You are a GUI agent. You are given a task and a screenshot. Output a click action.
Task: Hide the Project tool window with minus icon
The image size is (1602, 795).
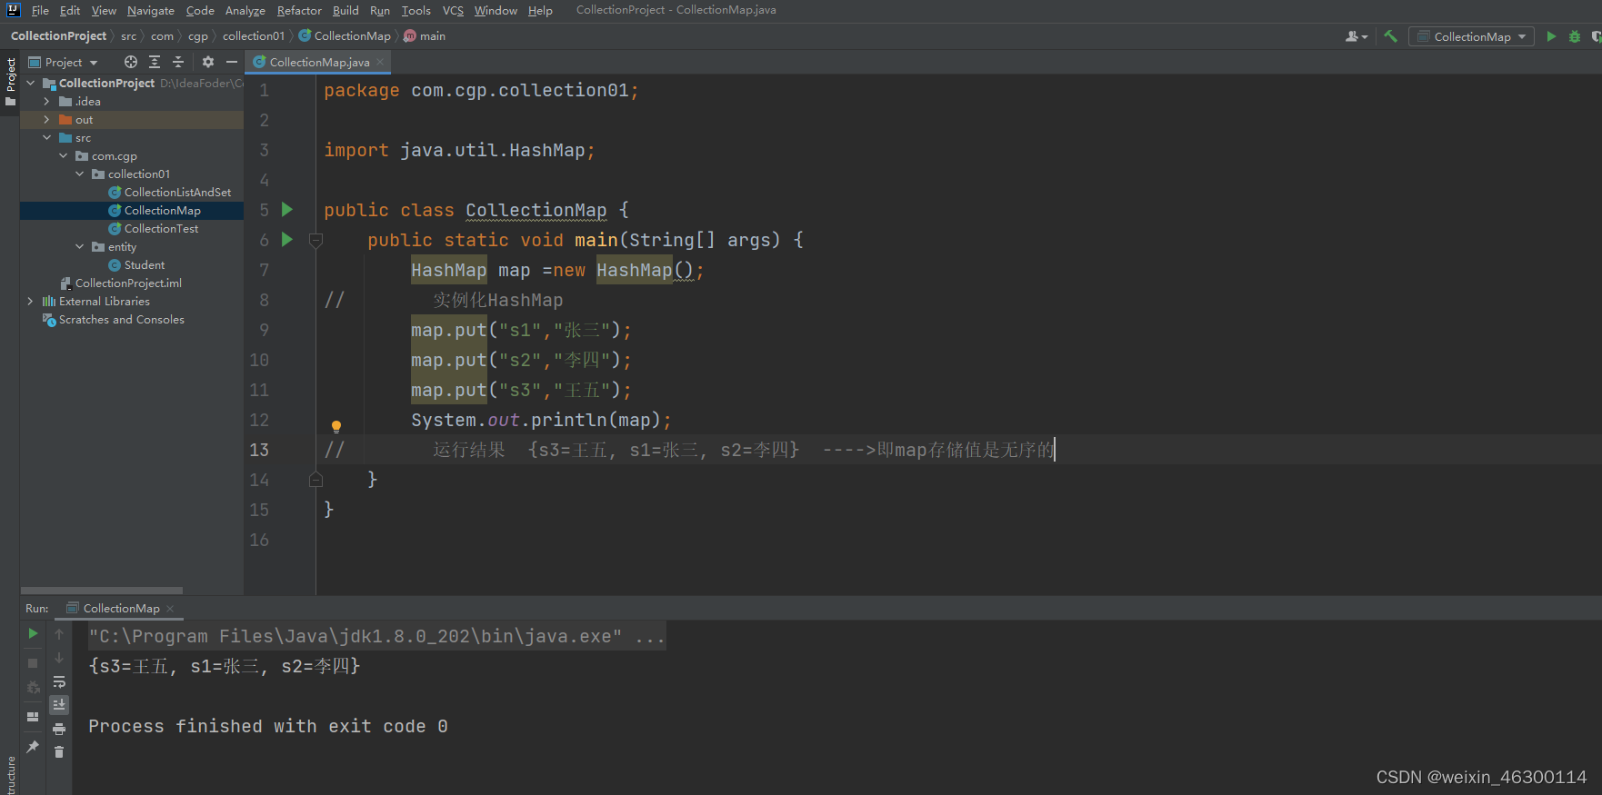click(x=232, y=62)
